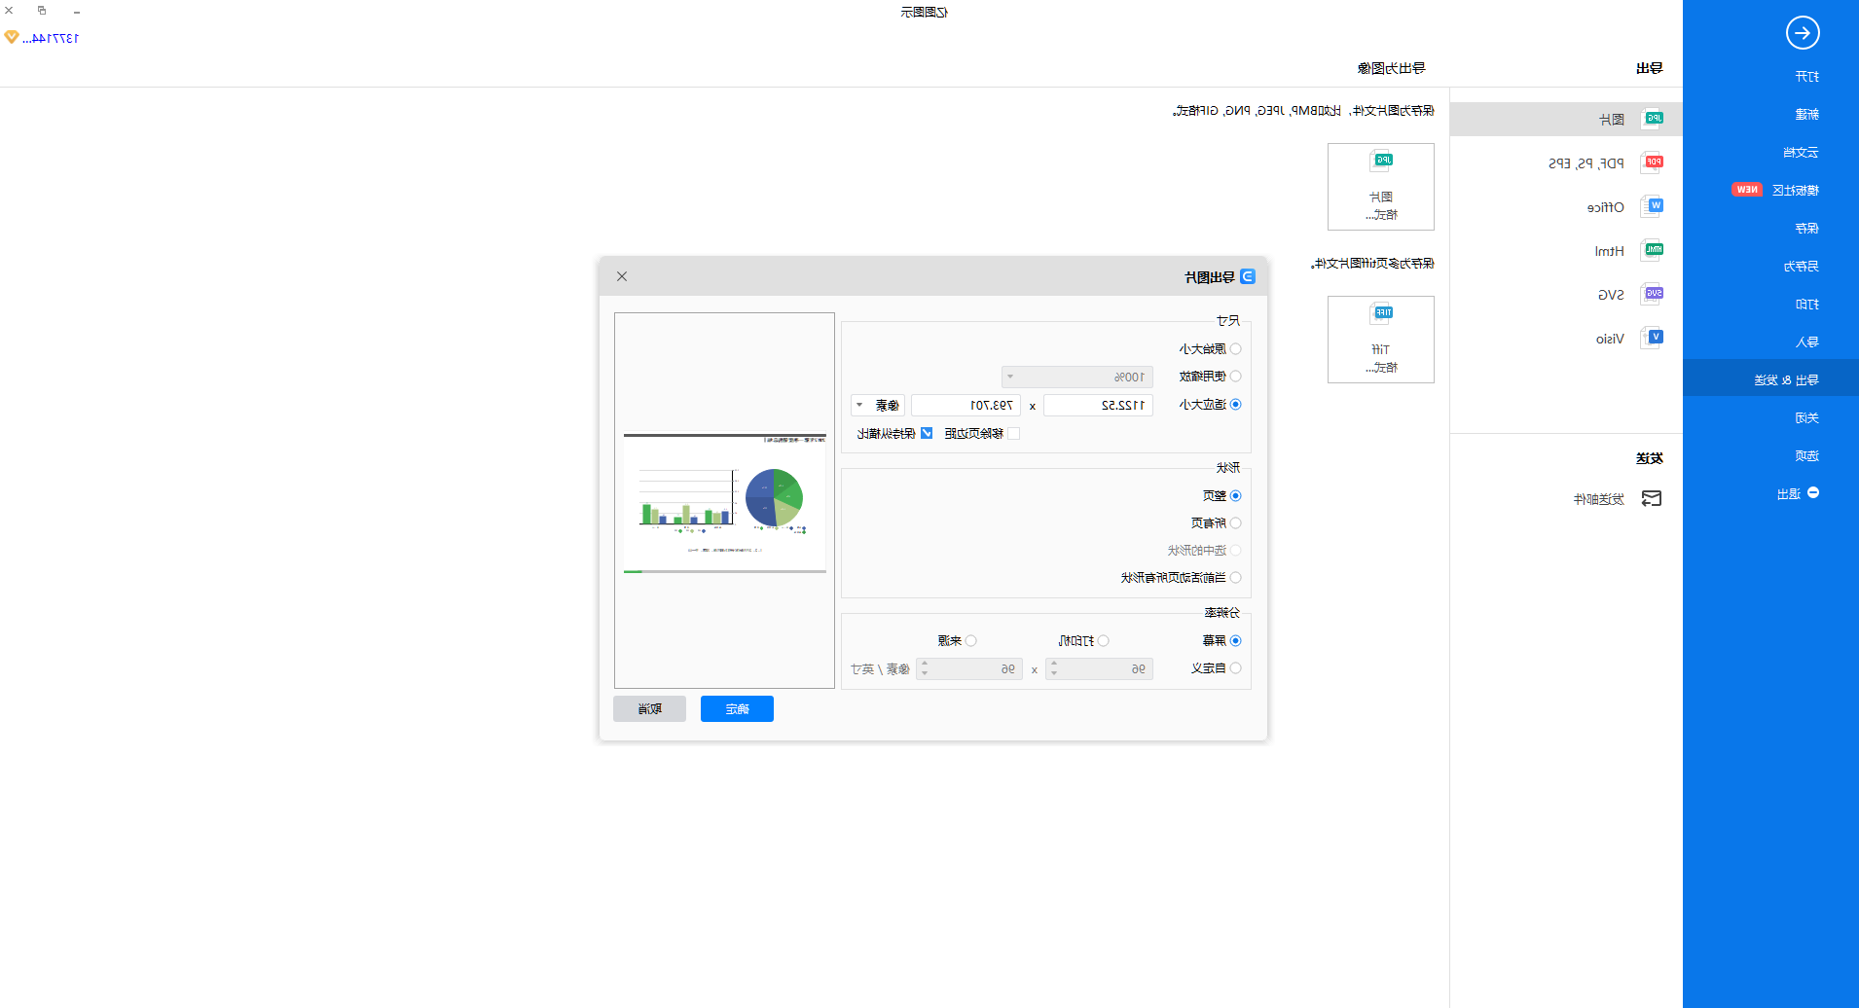Open the 100% zoom scale dropdown
The height and width of the screenshot is (1008, 1859).
coord(1077,377)
